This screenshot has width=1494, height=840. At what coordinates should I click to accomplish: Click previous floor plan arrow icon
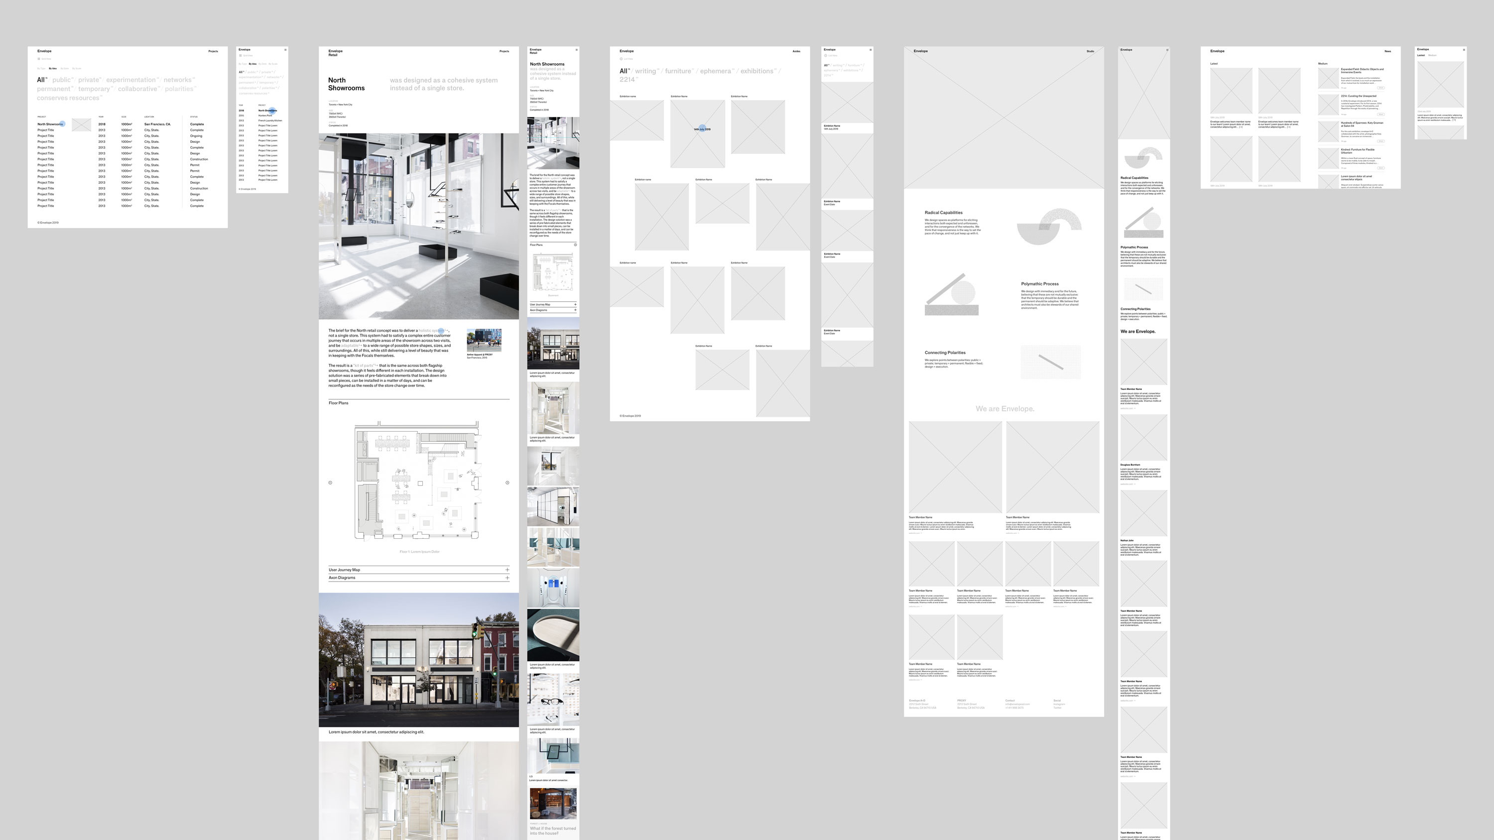click(x=331, y=482)
